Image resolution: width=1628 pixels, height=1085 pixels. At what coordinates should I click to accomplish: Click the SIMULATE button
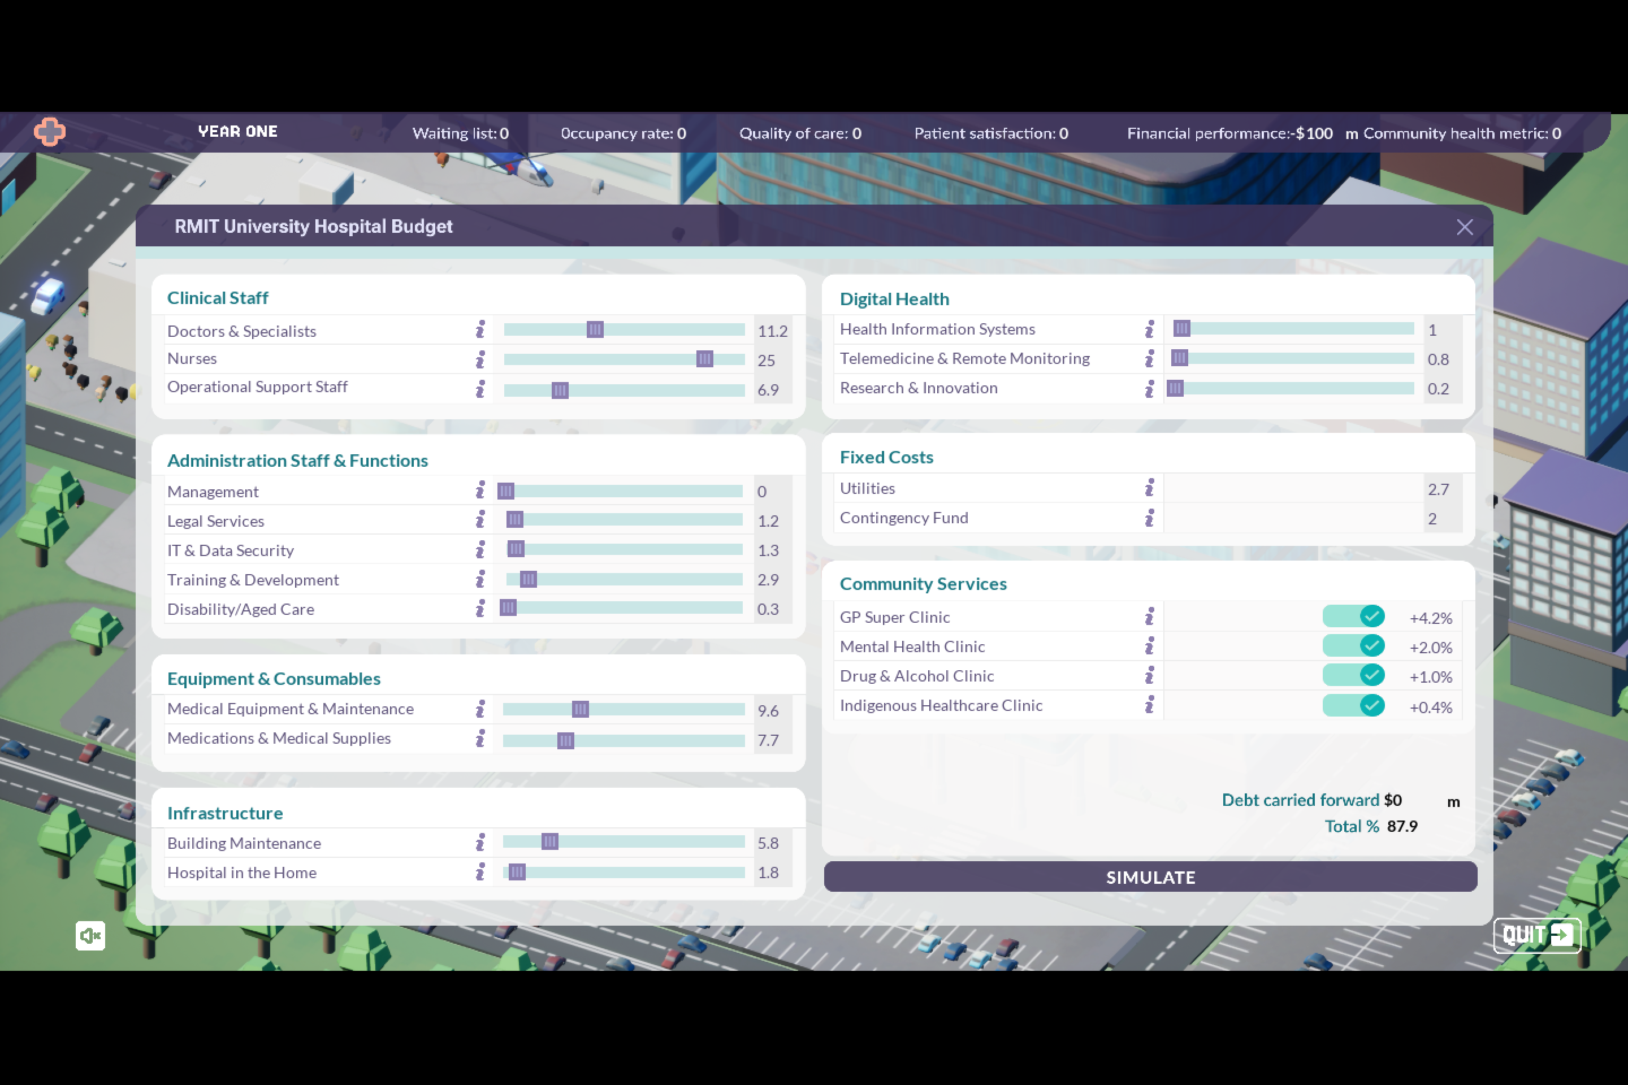pyautogui.click(x=1150, y=876)
